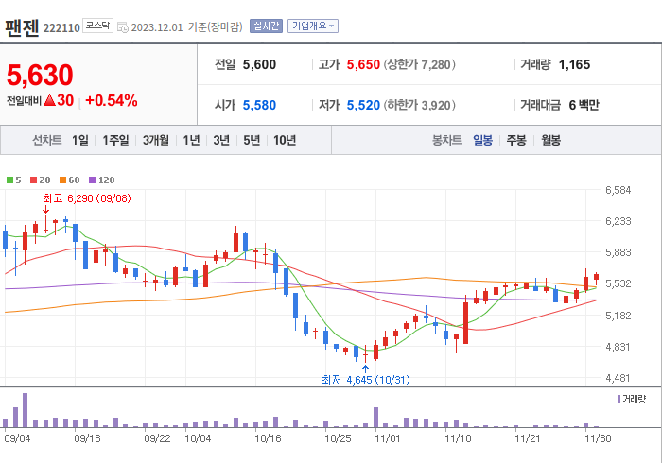Click the 저가 value 5,520

coord(363,105)
